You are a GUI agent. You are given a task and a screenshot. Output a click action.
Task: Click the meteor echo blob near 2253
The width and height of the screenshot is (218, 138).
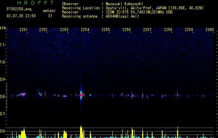[65, 96]
